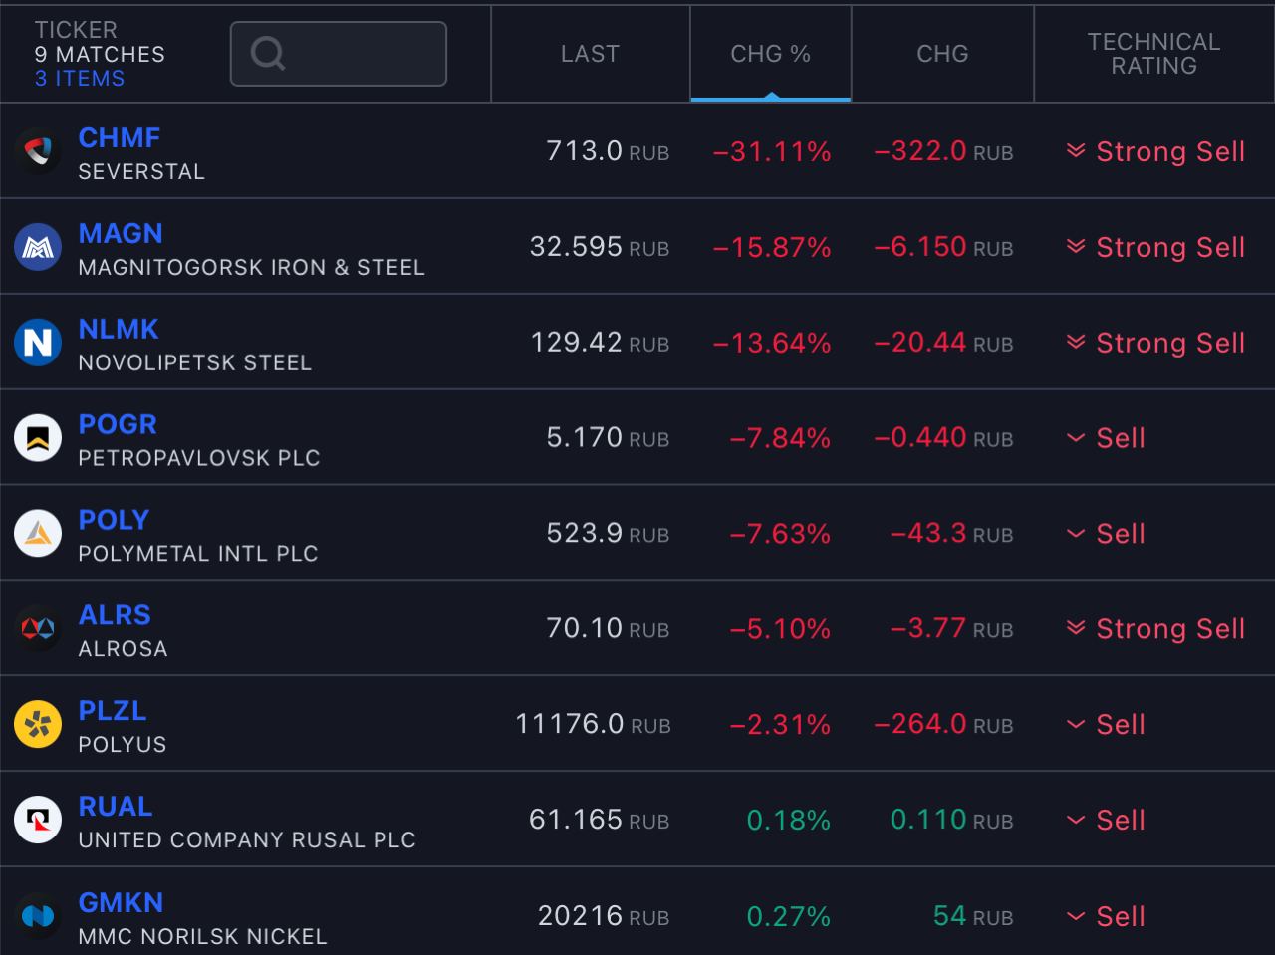Click the Polyus yellow logo icon
The height and width of the screenshot is (955, 1275).
(38, 725)
